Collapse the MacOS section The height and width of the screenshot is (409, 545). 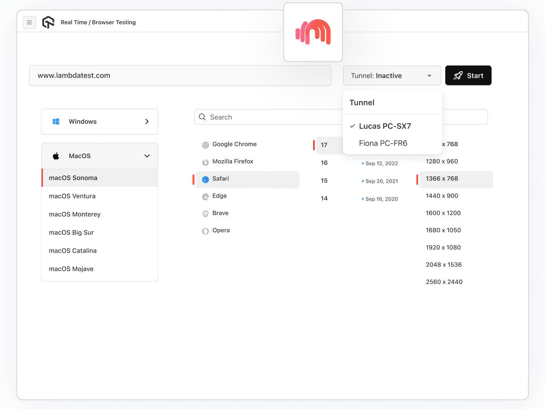pyautogui.click(x=147, y=156)
